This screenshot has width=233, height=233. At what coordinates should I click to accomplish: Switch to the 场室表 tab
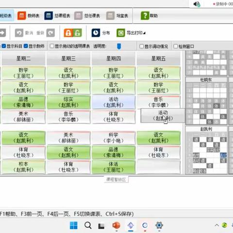(x=117, y=16)
